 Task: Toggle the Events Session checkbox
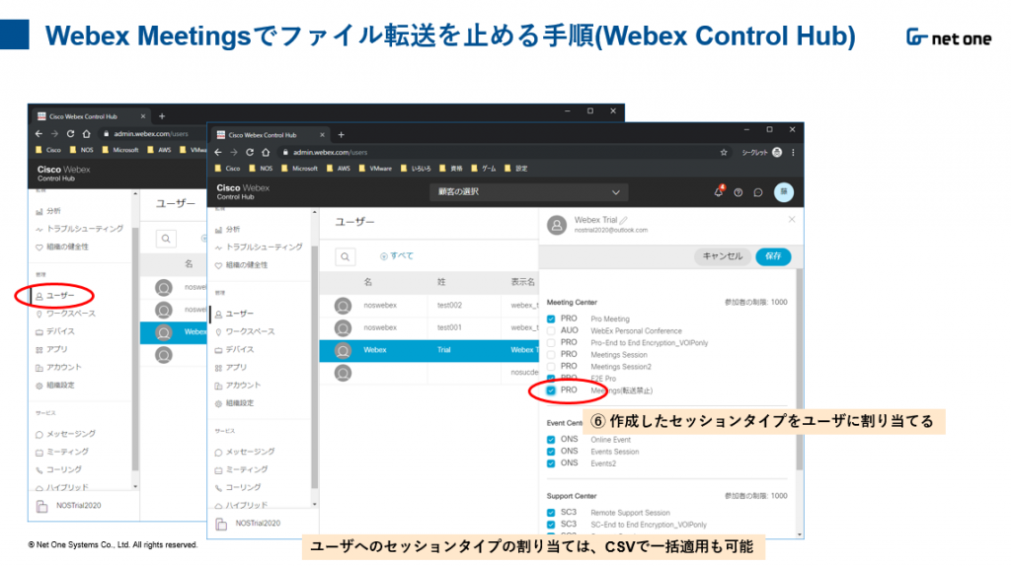tap(551, 452)
